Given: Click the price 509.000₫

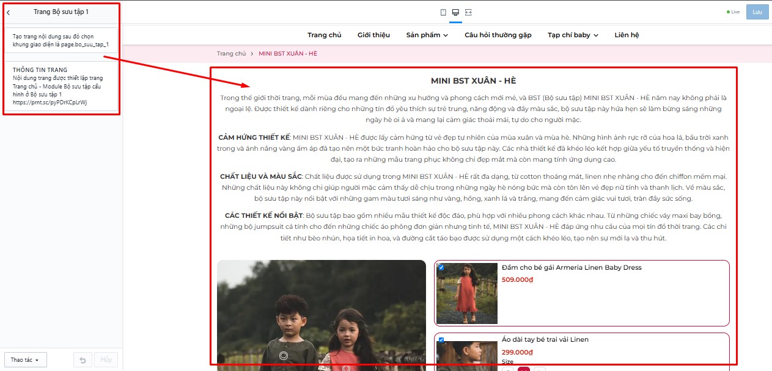Looking at the screenshot, I should point(517,280).
